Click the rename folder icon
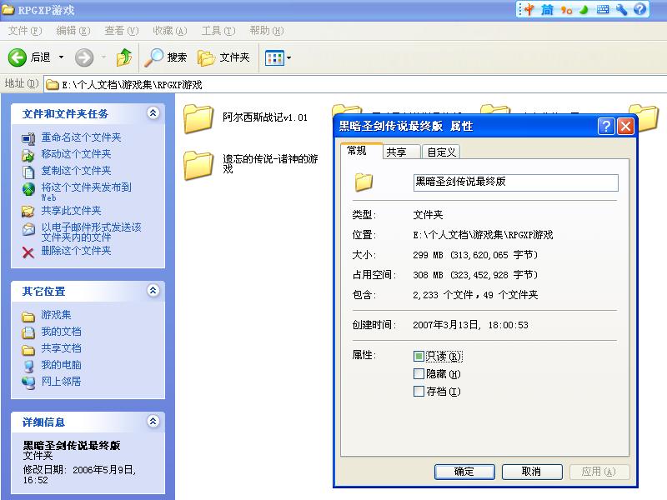667x500 pixels. click(28, 138)
